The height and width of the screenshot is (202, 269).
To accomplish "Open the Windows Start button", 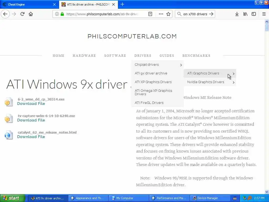I will click(13, 198).
